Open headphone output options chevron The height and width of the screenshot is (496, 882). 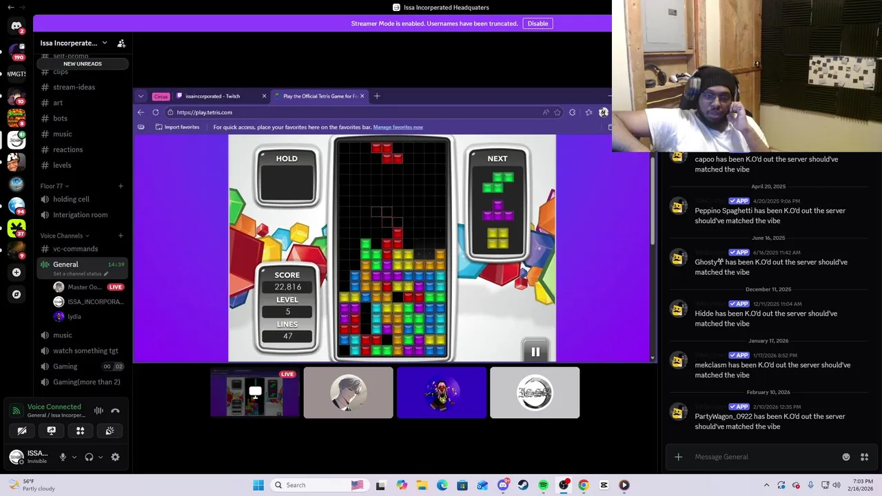[x=101, y=457]
